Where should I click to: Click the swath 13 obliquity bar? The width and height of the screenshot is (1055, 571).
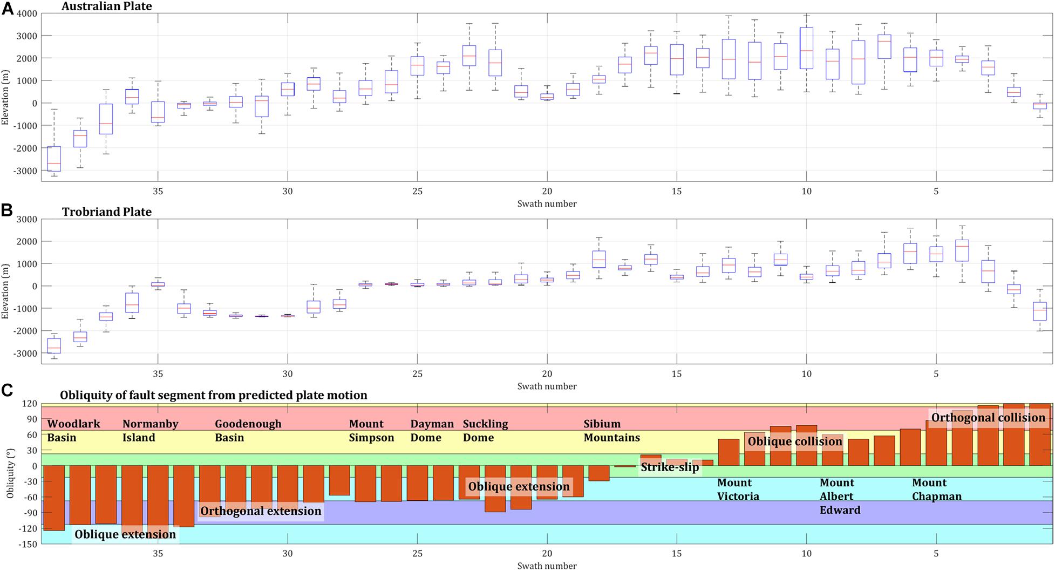click(x=729, y=452)
